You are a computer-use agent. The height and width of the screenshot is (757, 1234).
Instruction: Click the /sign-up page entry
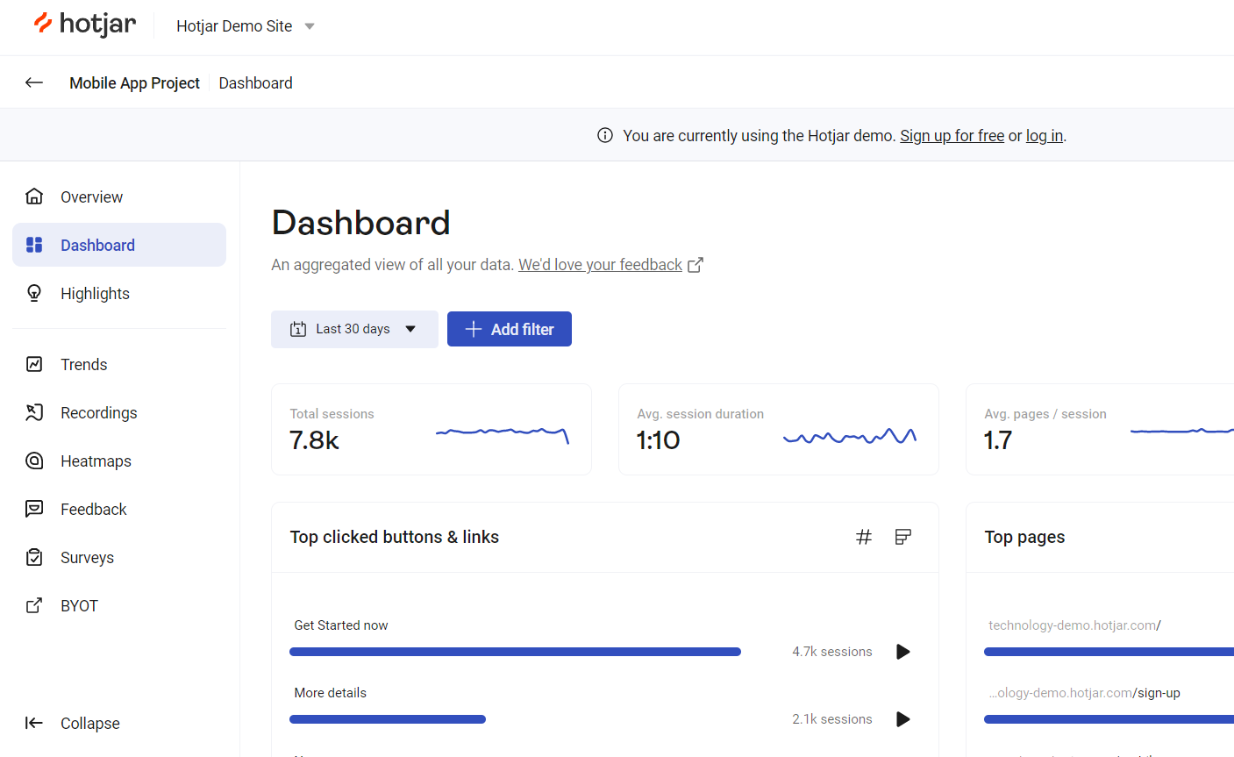[x=1084, y=693]
